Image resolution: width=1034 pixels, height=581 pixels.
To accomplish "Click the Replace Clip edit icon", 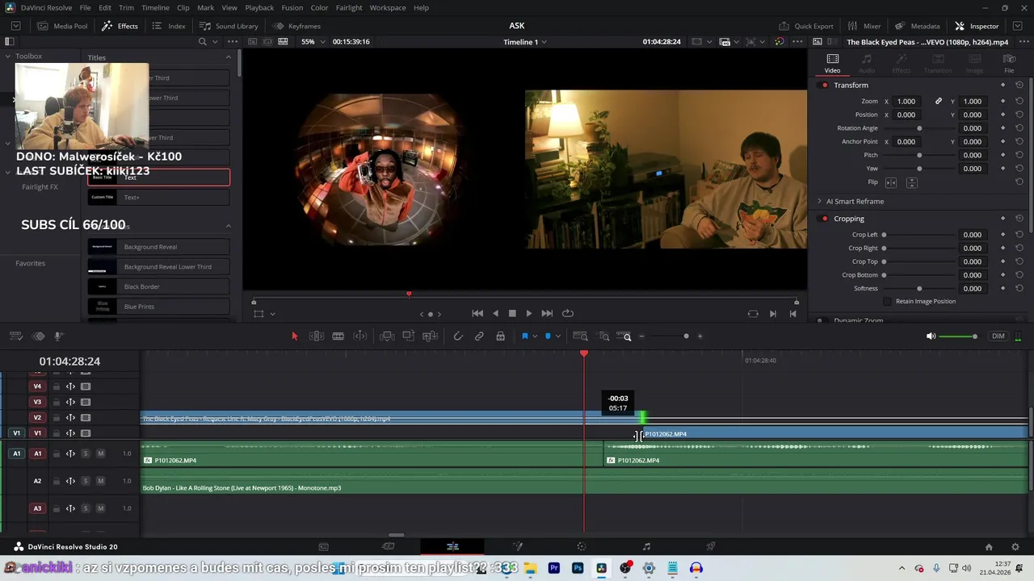I will [x=430, y=336].
